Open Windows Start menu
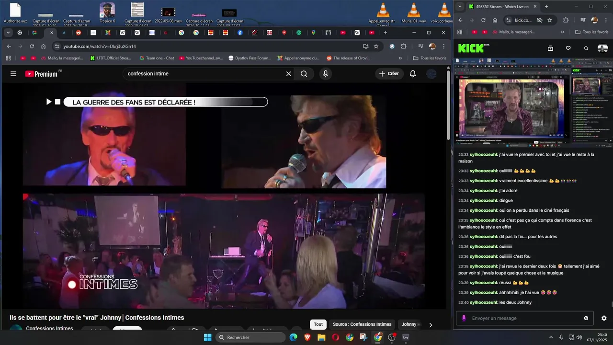This screenshot has width=613, height=345. 207,337
